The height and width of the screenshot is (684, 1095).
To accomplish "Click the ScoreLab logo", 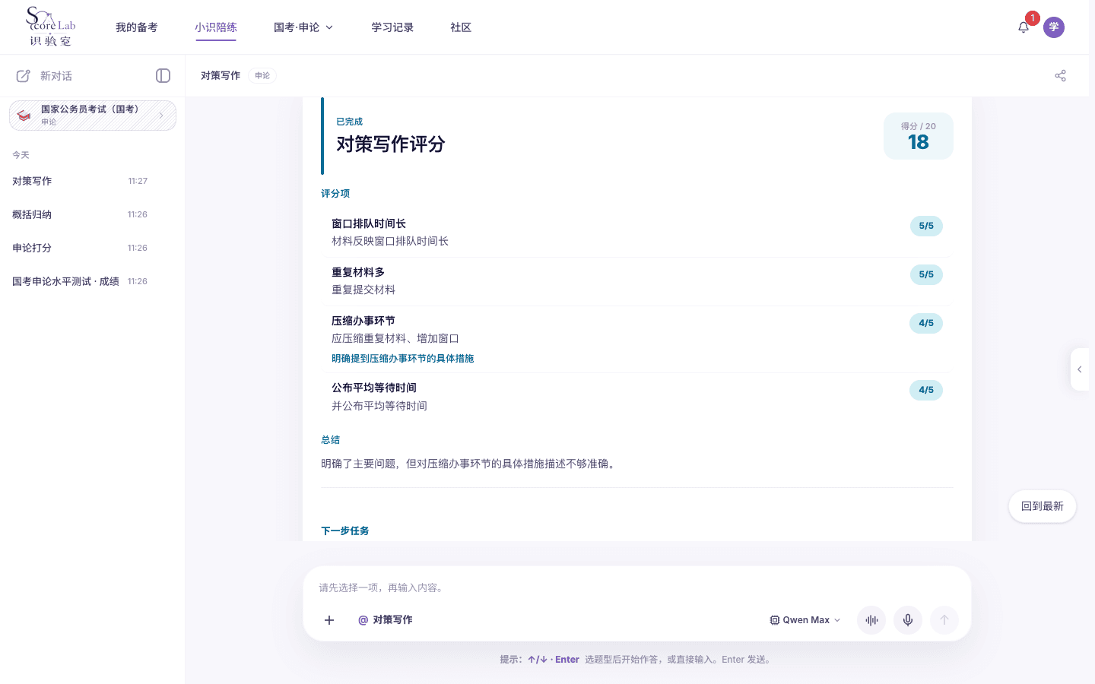I will (x=51, y=27).
